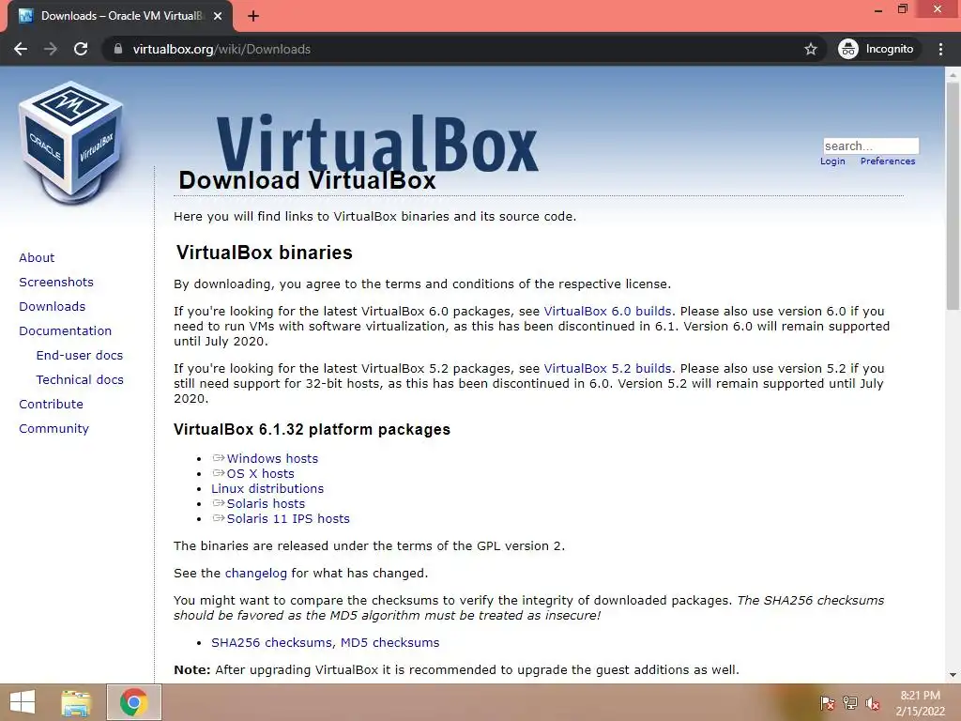961x721 pixels.
Task: Open the changelog link
Action: pos(255,574)
